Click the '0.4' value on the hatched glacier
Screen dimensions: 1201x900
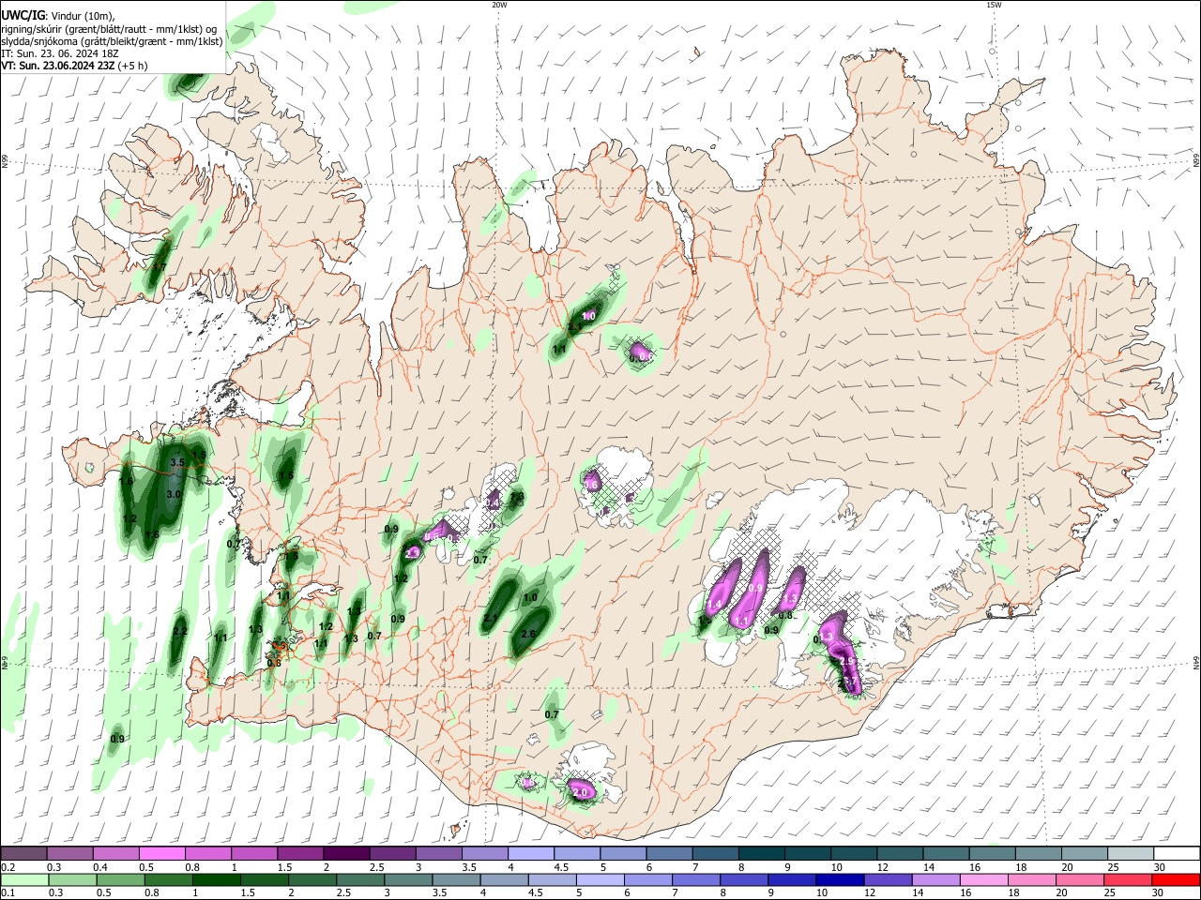(492, 503)
